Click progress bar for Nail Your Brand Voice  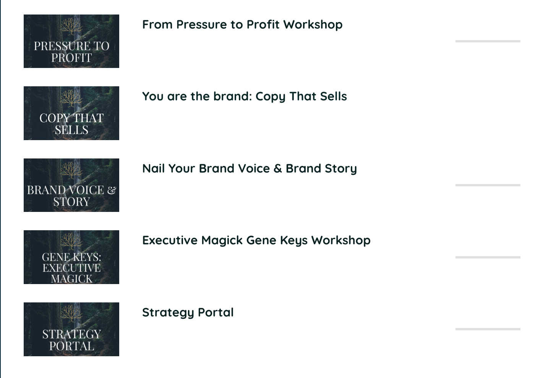pyautogui.click(x=488, y=185)
